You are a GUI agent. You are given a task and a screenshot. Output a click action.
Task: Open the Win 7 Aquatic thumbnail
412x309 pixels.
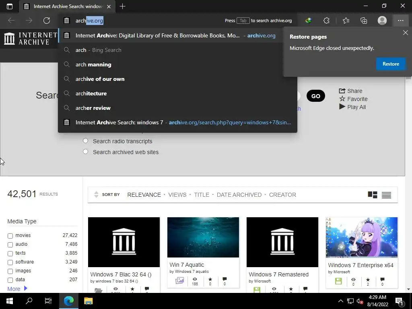[x=203, y=237]
